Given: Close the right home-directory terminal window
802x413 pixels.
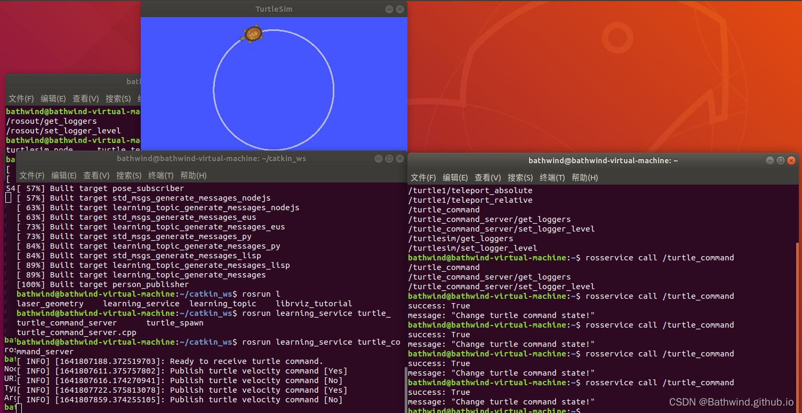Looking at the screenshot, I should tap(791, 160).
